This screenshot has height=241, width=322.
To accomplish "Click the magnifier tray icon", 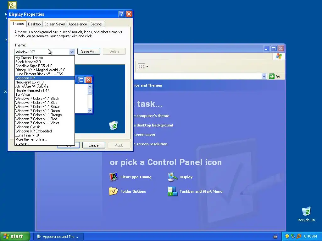I will click(x=299, y=236).
